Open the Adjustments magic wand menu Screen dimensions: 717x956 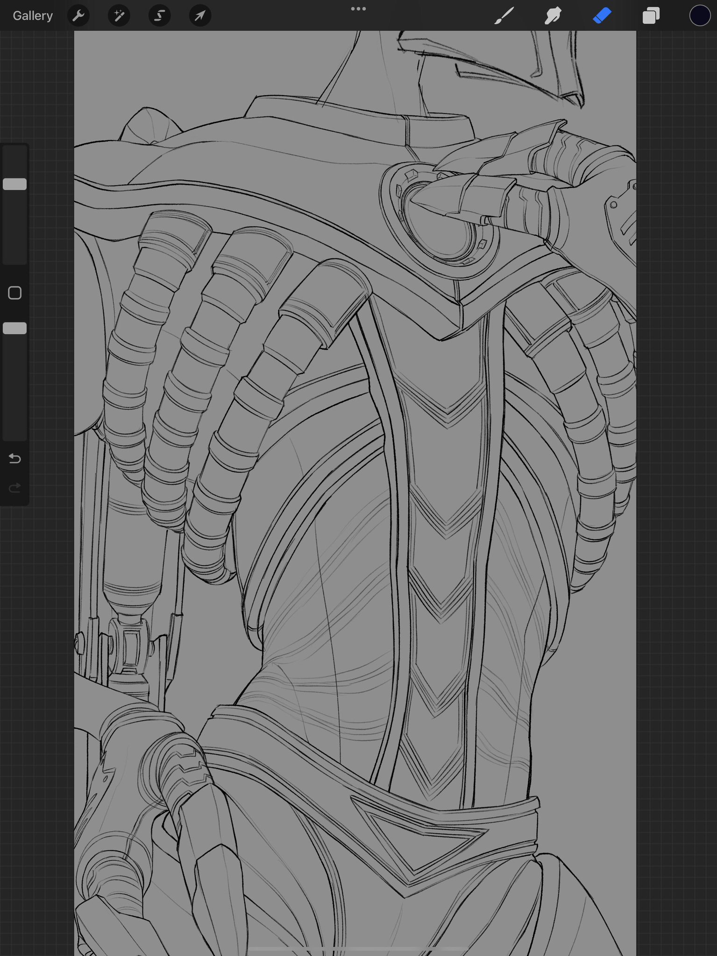coord(119,16)
